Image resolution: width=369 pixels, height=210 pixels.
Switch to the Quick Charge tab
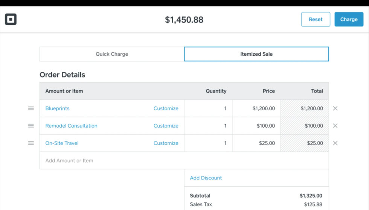pos(112,54)
